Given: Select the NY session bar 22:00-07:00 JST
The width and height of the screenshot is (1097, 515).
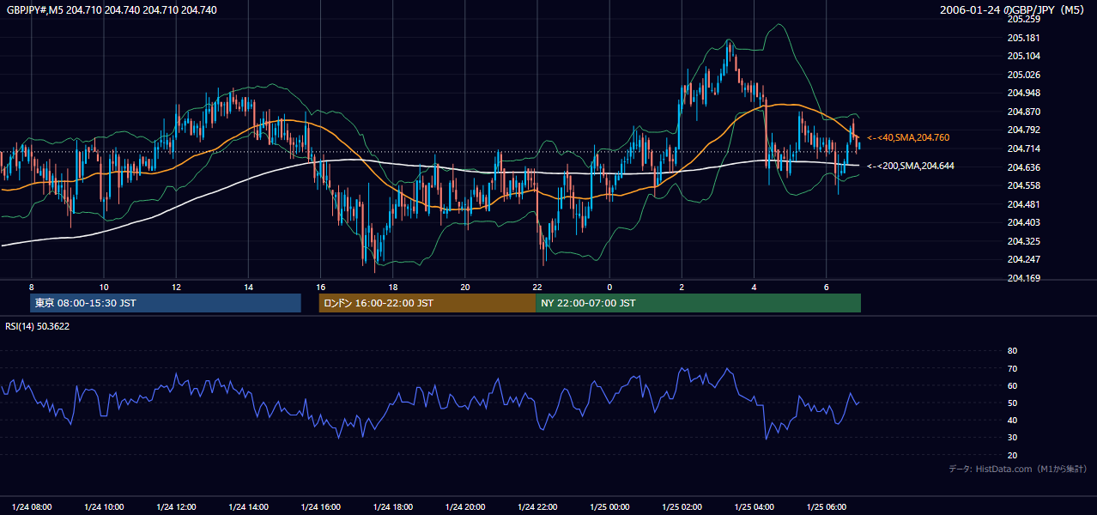Looking at the screenshot, I should point(698,303).
